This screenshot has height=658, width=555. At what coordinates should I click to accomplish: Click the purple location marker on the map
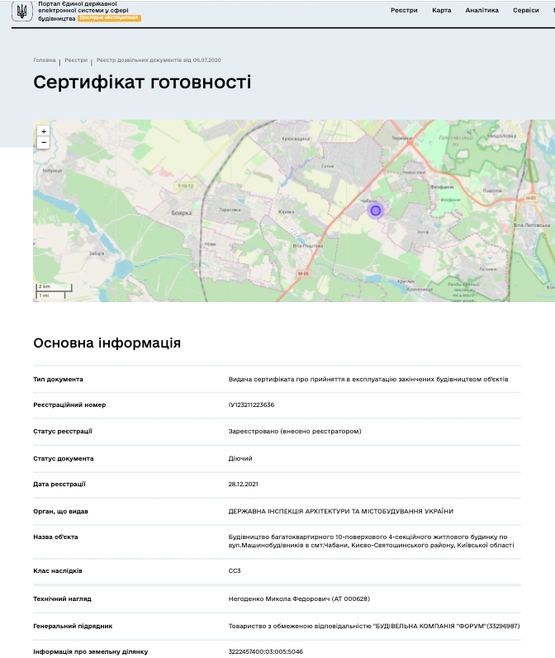tap(376, 211)
